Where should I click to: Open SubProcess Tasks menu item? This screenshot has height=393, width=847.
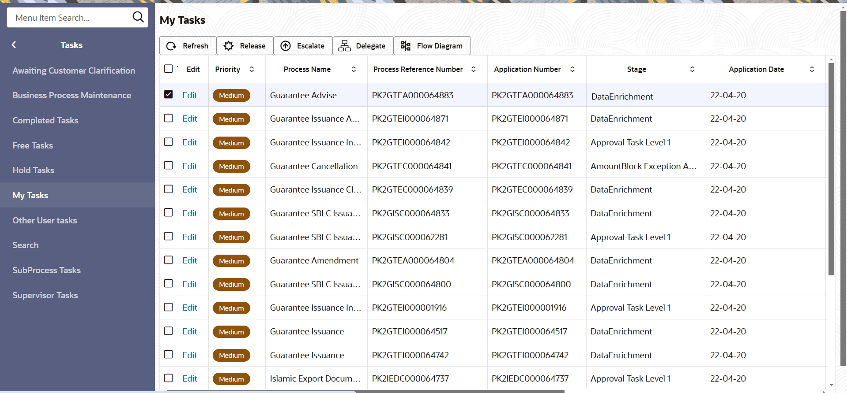[x=47, y=270]
